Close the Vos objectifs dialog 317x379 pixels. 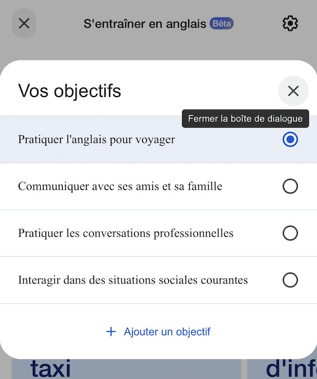tap(293, 91)
